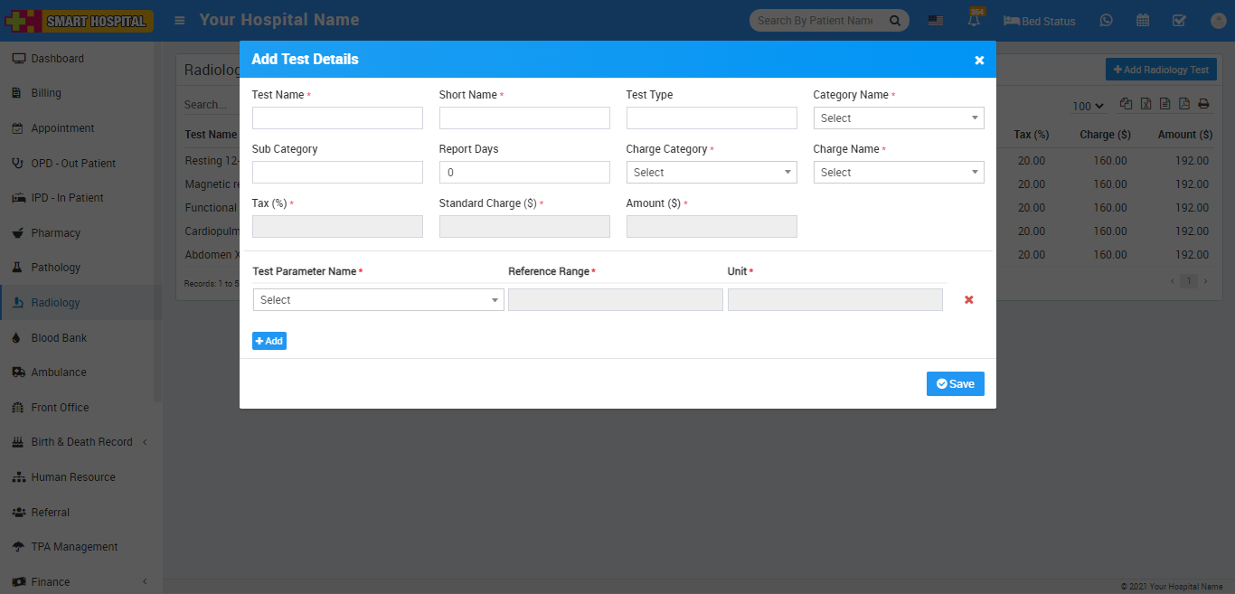Click the WhatsApp icon in header

coord(1106,21)
